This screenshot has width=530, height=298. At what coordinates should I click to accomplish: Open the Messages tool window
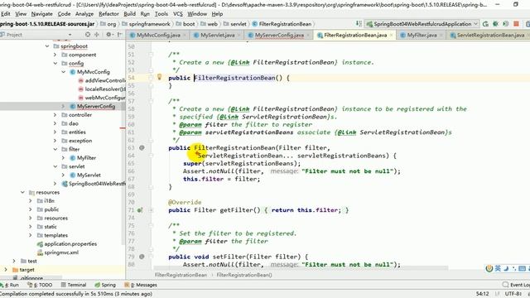click(x=141, y=285)
